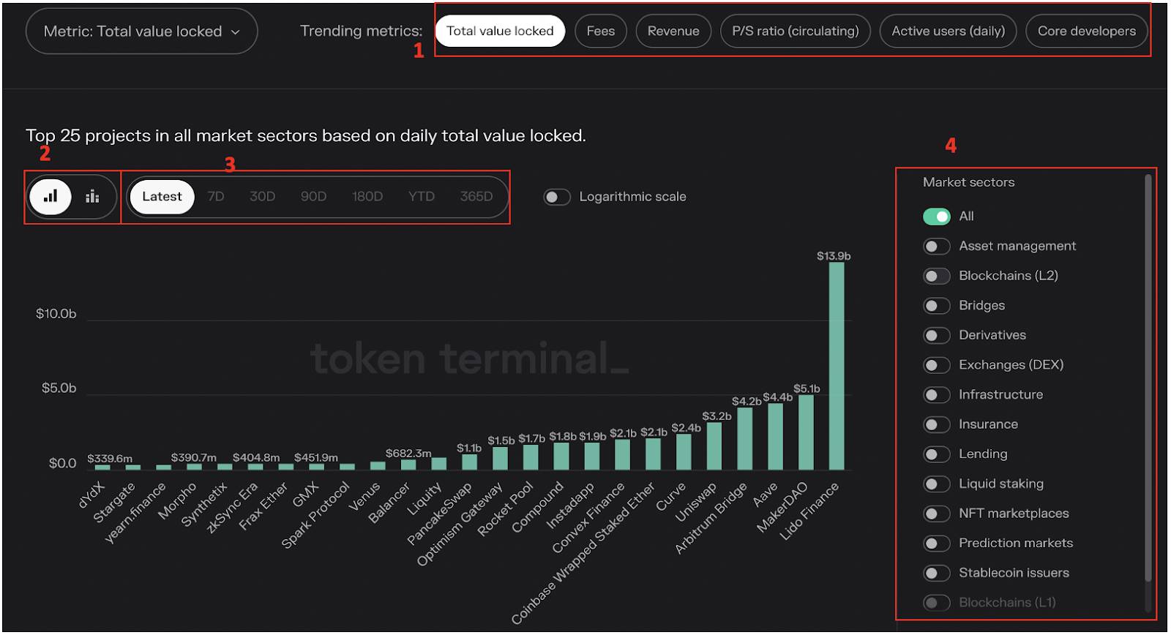This screenshot has width=1171, height=635.
Task: Click the Convex Finance axis label
Action: point(589,517)
